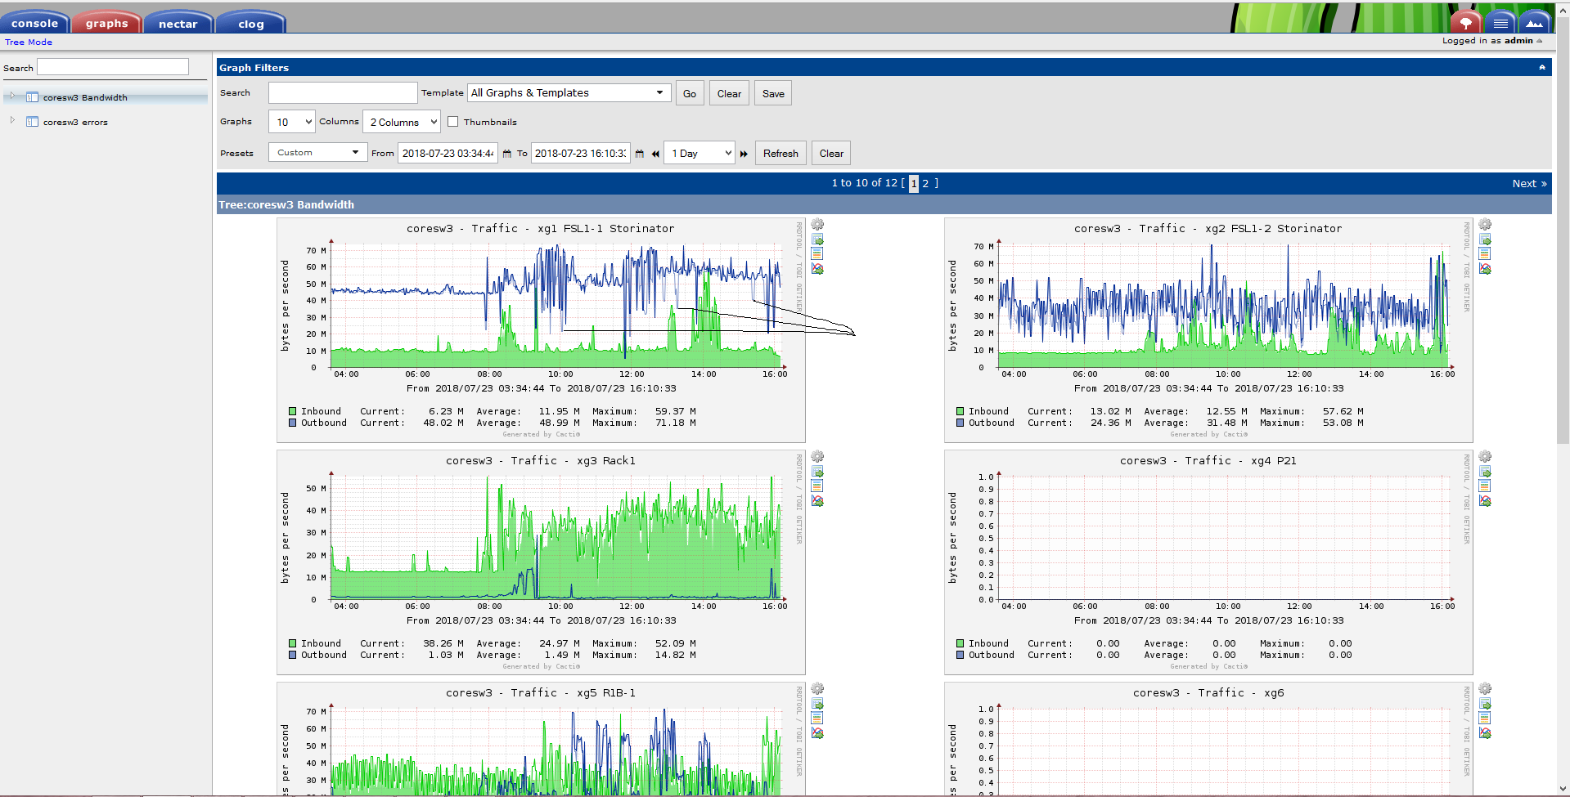Click the From date-time field
Screen dimensions: 1570x797
tap(448, 153)
